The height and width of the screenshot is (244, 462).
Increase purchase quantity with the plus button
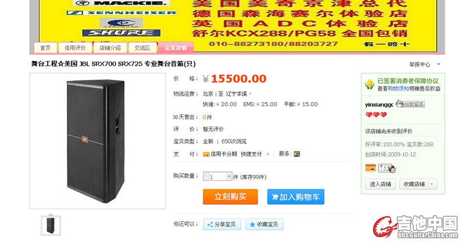coord(229,176)
